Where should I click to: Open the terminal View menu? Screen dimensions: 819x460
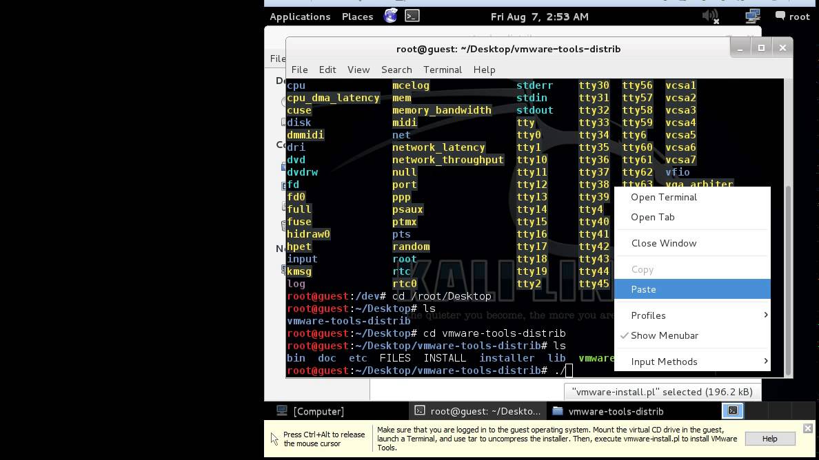(x=358, y=70)
